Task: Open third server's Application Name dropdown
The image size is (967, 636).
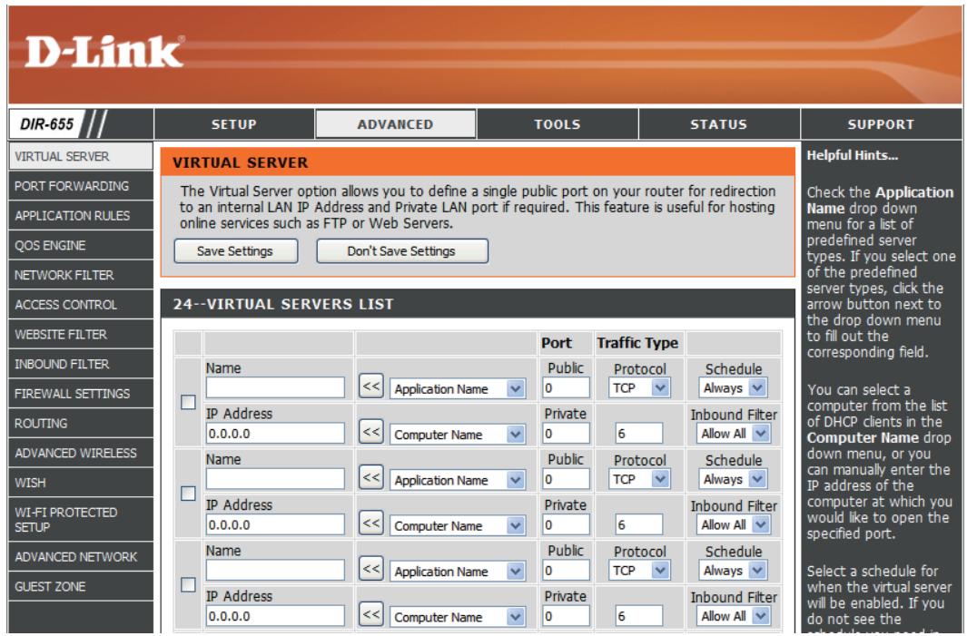Action: point(458,572)
